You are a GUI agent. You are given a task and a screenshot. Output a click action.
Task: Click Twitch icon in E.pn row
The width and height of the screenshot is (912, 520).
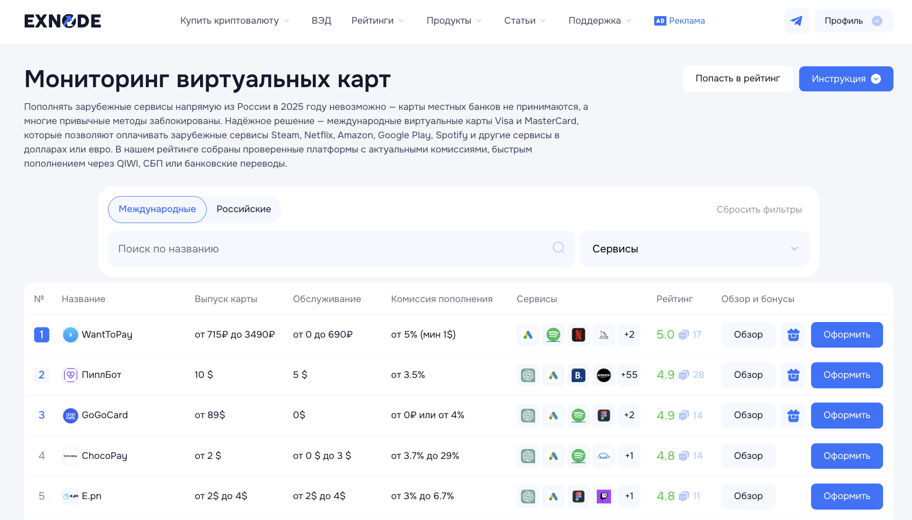[603, 496]
